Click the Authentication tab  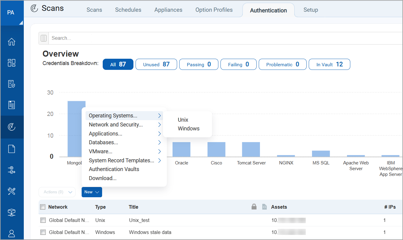click(x=268, y=10)
